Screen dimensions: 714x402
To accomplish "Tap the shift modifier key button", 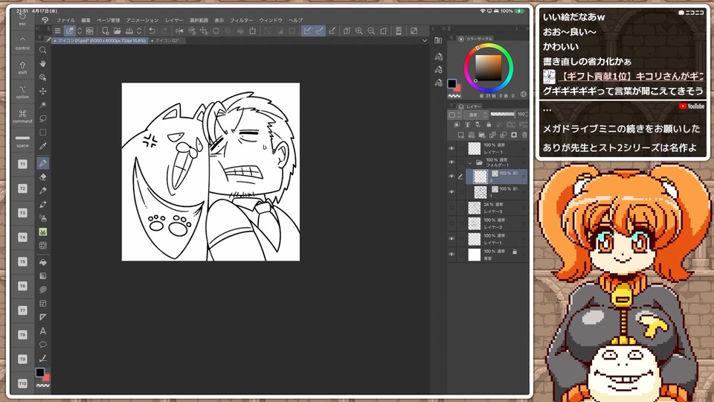I will tap(22, 68).
